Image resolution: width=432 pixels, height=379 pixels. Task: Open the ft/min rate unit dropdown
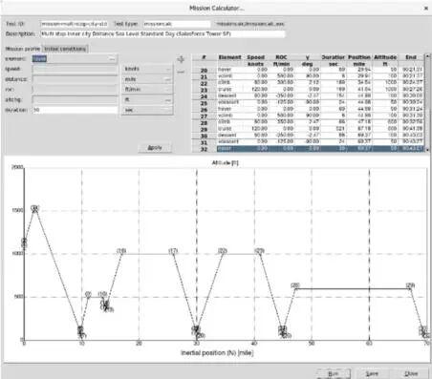point(147,90)
